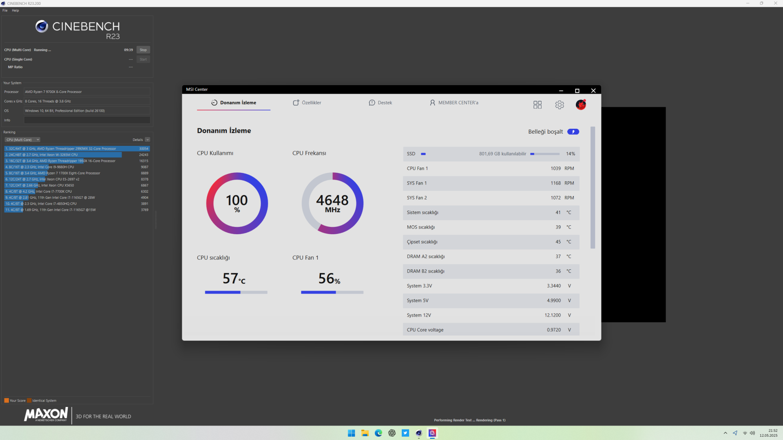Switch to the Özellikler tab
The height and width of the screenshot is (440, 783).
click(307, 103)
